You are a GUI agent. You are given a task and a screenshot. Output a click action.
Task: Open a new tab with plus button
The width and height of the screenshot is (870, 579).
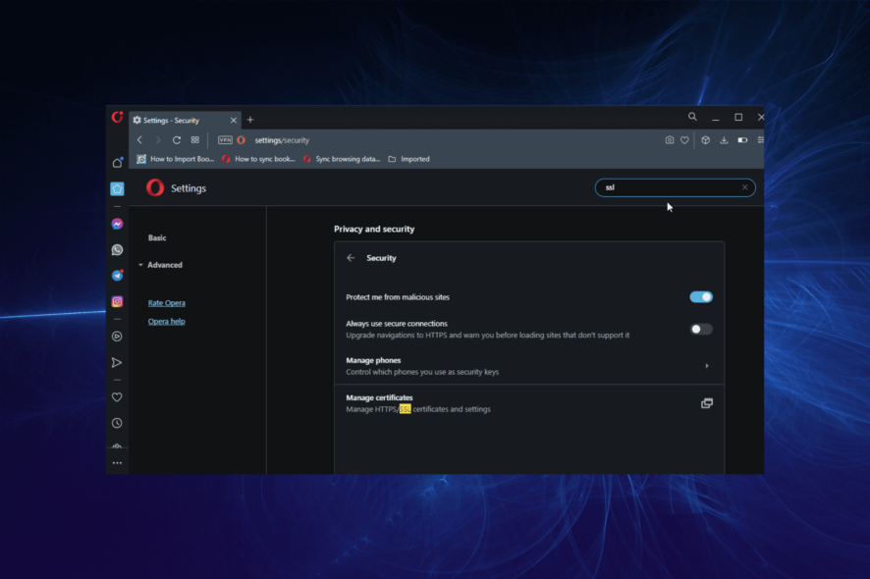tap(250, 120)
